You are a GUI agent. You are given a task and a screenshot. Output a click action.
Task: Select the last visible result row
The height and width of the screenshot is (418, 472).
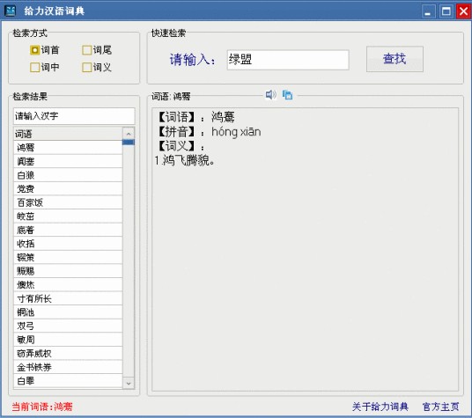coord(68,381)
